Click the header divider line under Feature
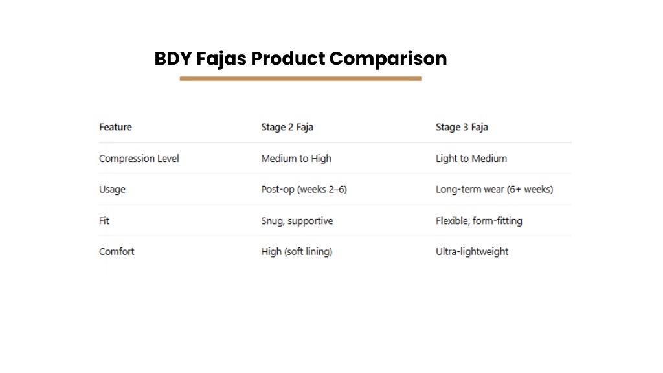The image size is (663, 373). [x=335, y=142]
